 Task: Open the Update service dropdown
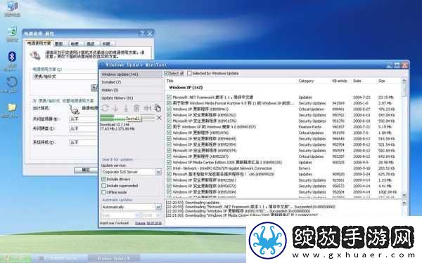(x=158, y=172)
